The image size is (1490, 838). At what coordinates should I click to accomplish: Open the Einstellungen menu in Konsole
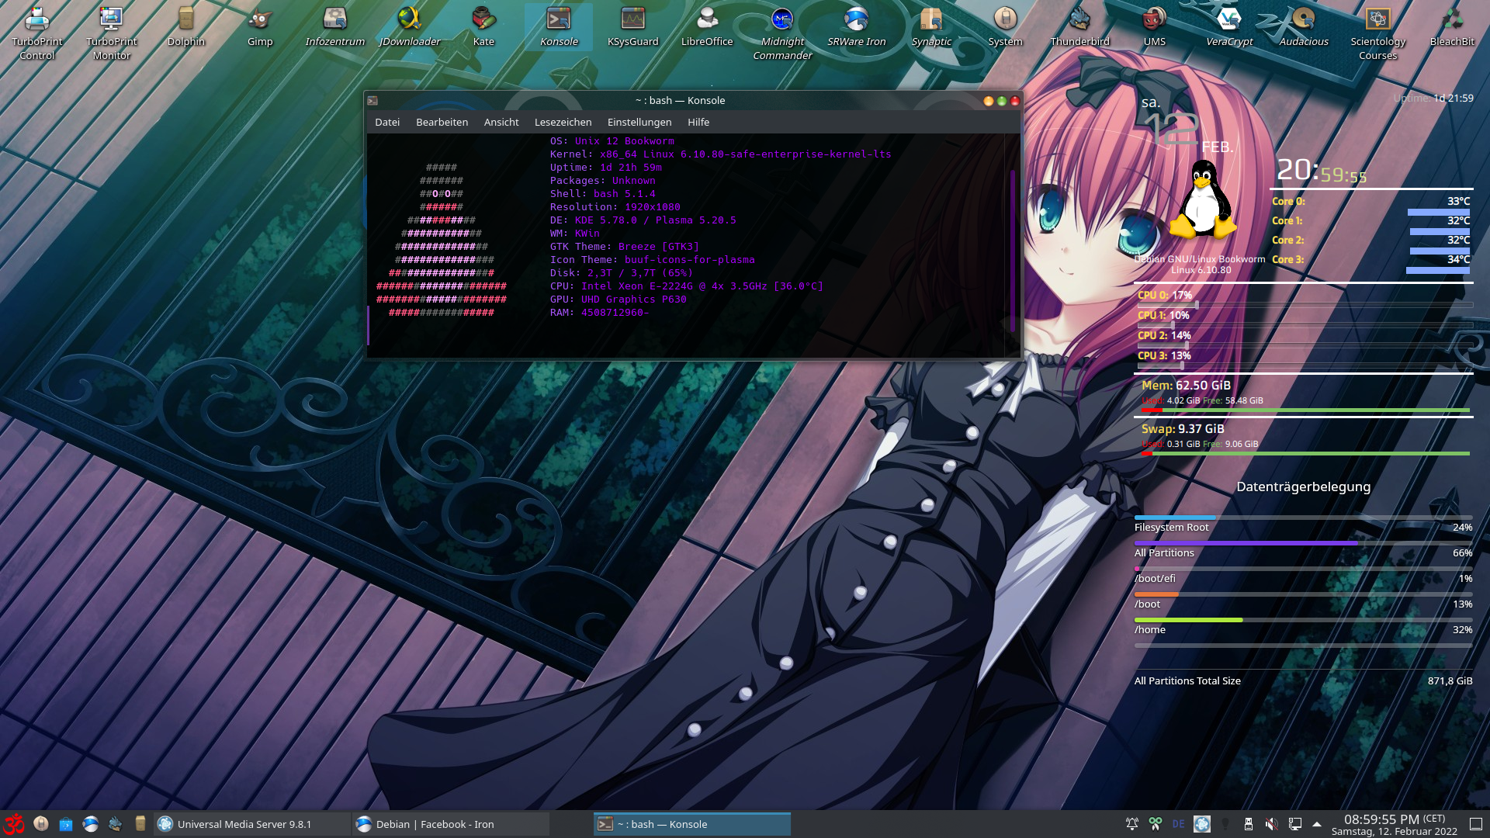pyautogui.click(x=639, y=122)
